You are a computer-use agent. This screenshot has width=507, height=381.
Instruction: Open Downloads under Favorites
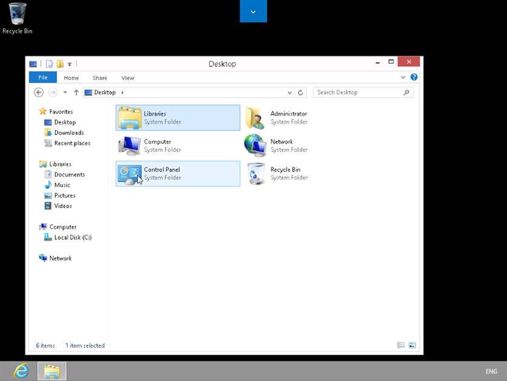[x=69, y=133]
